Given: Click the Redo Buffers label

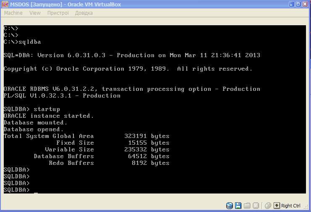Looking at the screenshot, I should 71,163.
